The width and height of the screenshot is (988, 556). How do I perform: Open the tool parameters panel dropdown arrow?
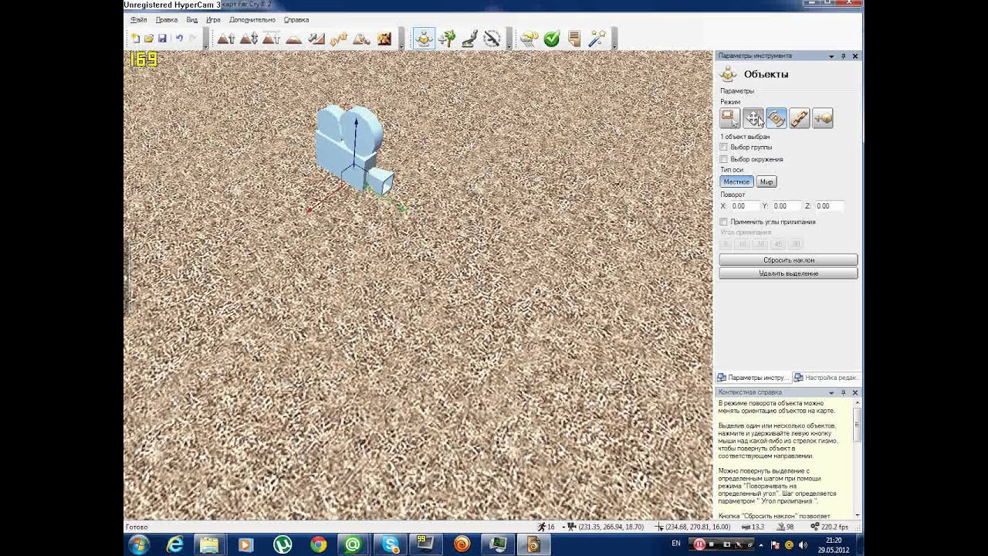831,56
